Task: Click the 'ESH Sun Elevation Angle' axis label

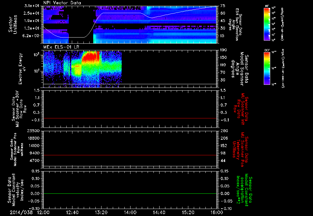Action: [235, 24]
